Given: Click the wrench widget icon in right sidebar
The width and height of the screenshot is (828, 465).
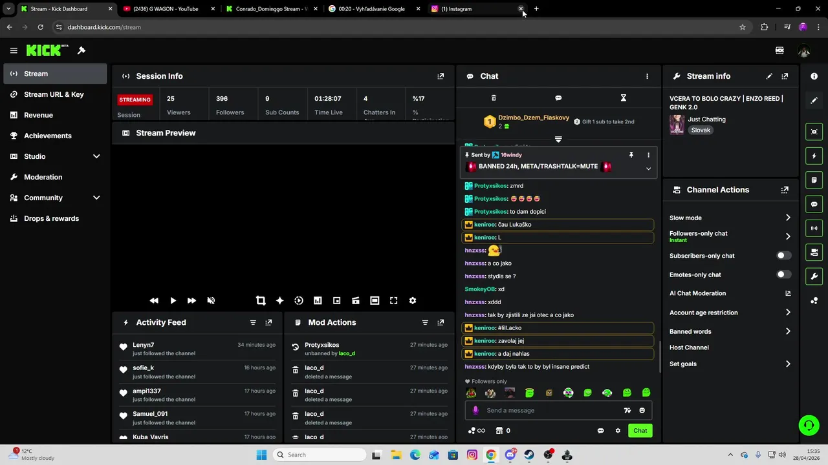Looking at the screenshot, I should pos(814,276).
